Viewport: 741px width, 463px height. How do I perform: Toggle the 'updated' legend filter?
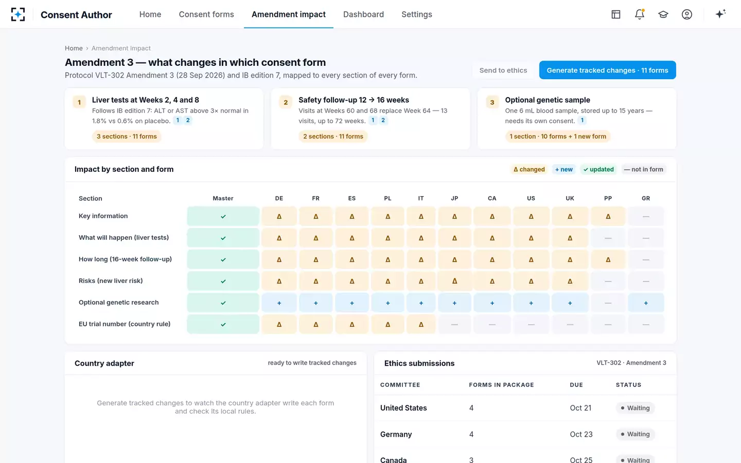(598, 169)
